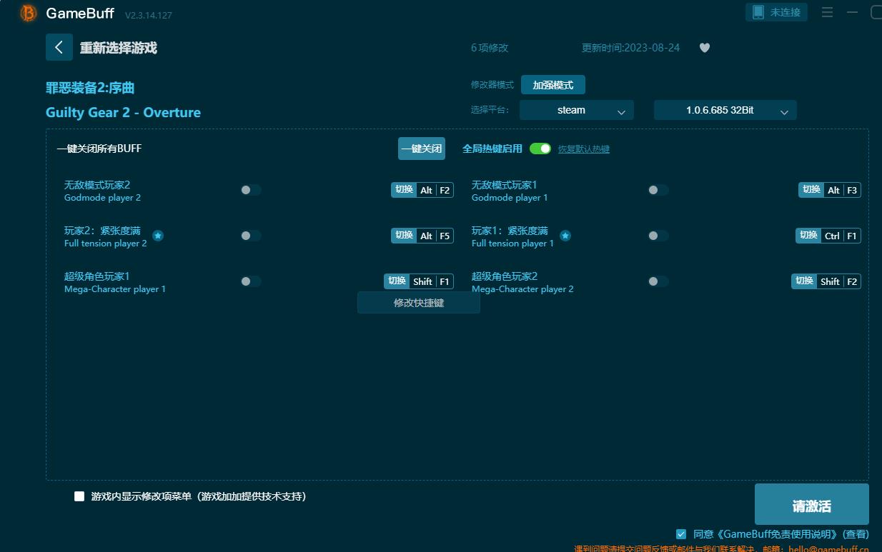Click the Mega-Character player 2 label
Viewport: 882px width, 552px height.
point(522,289)
